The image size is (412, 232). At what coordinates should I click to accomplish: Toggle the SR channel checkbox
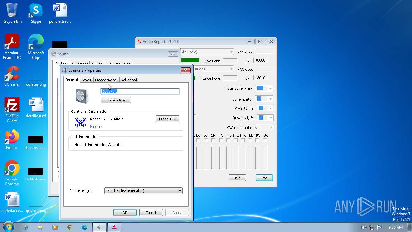[213, 140]
